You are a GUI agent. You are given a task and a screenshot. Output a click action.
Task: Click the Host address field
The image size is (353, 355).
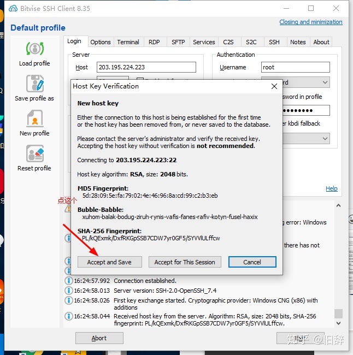(x=146, y=67)
